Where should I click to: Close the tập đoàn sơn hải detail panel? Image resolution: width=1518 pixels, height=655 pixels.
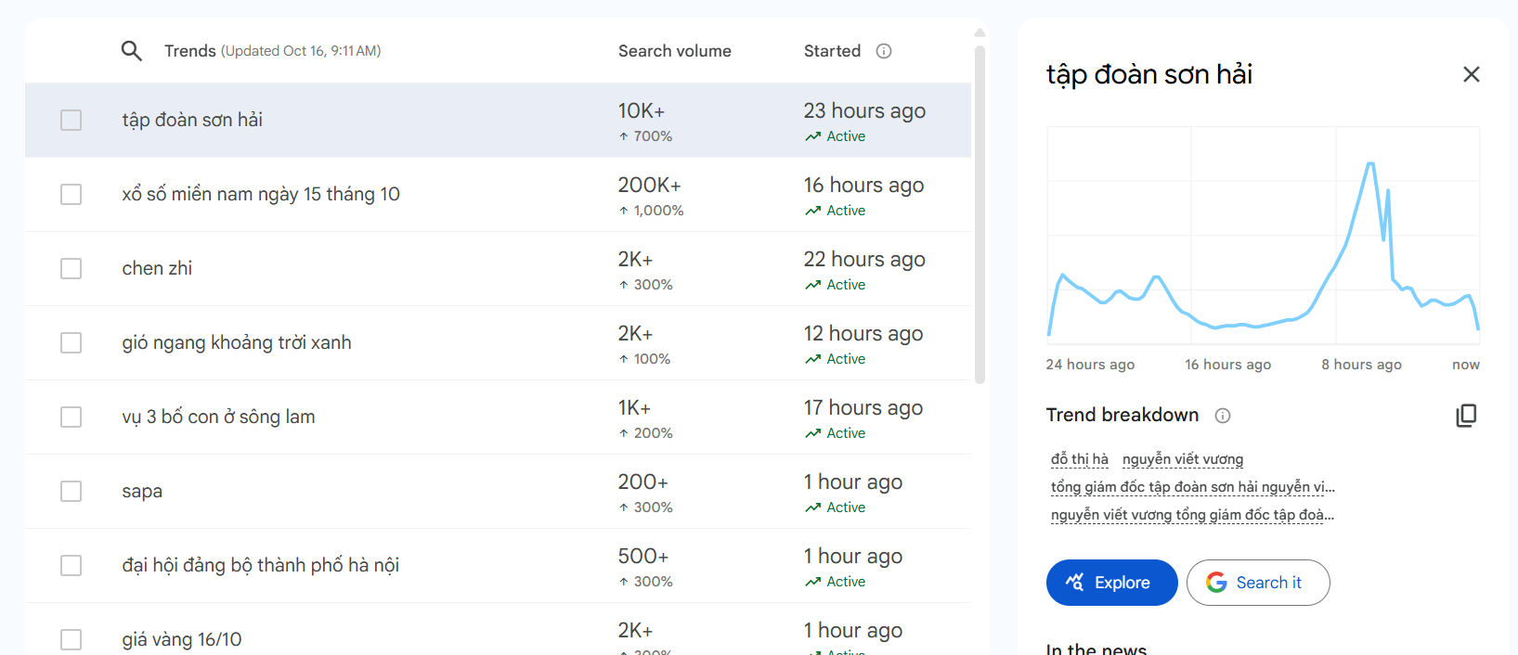click(1471, 74)
